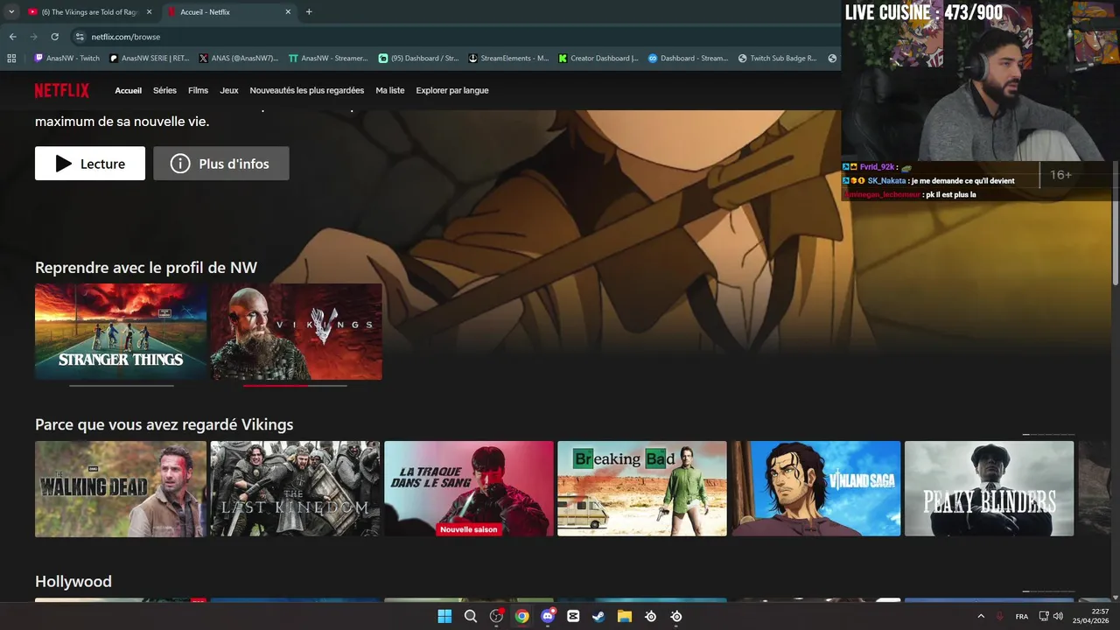The image size is (1120, 630).
Task: Open Explorer par langue
Action: pyautogui.click(x=452, y=90)
